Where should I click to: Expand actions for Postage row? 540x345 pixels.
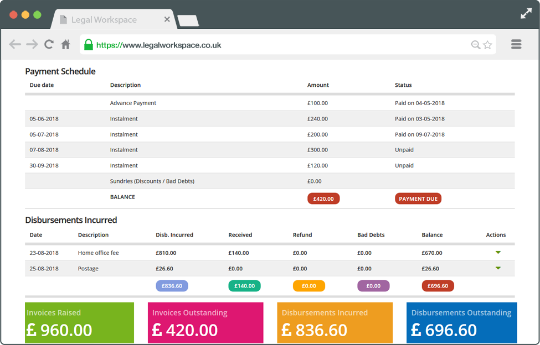pyautogui.click(x=498, y=268)
